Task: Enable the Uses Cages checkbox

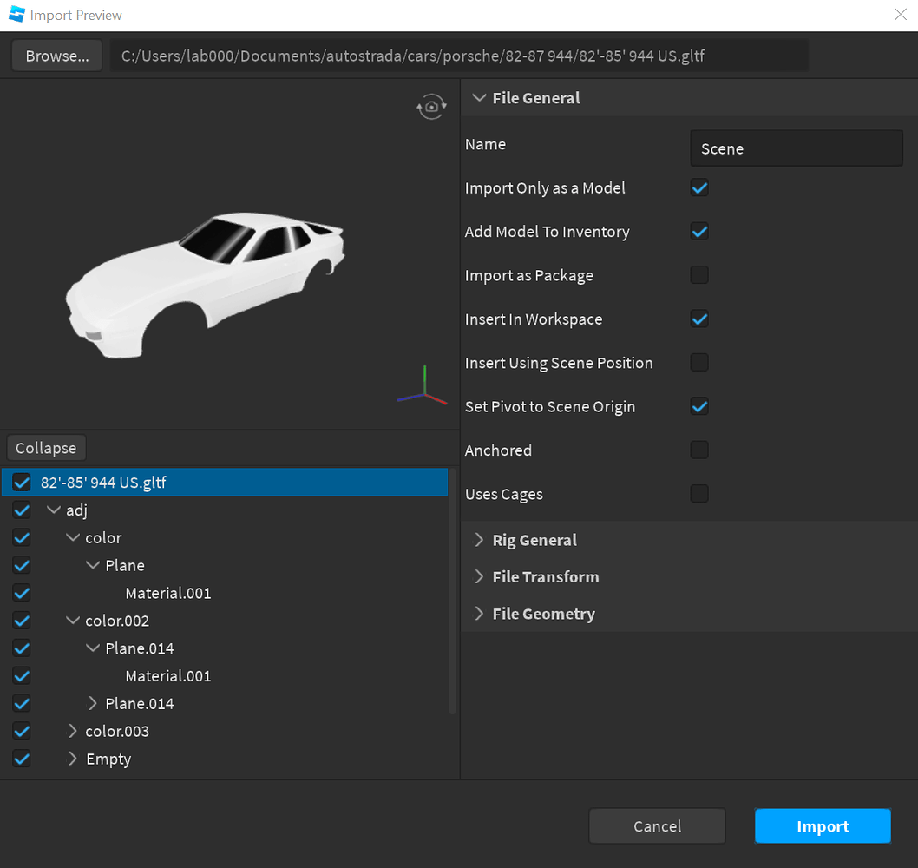Action: click(699, 493)
